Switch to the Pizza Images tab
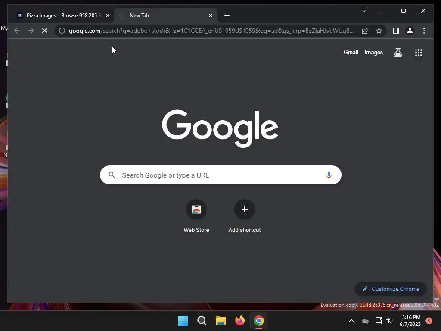The image size is (441, 331). [62, 16]
